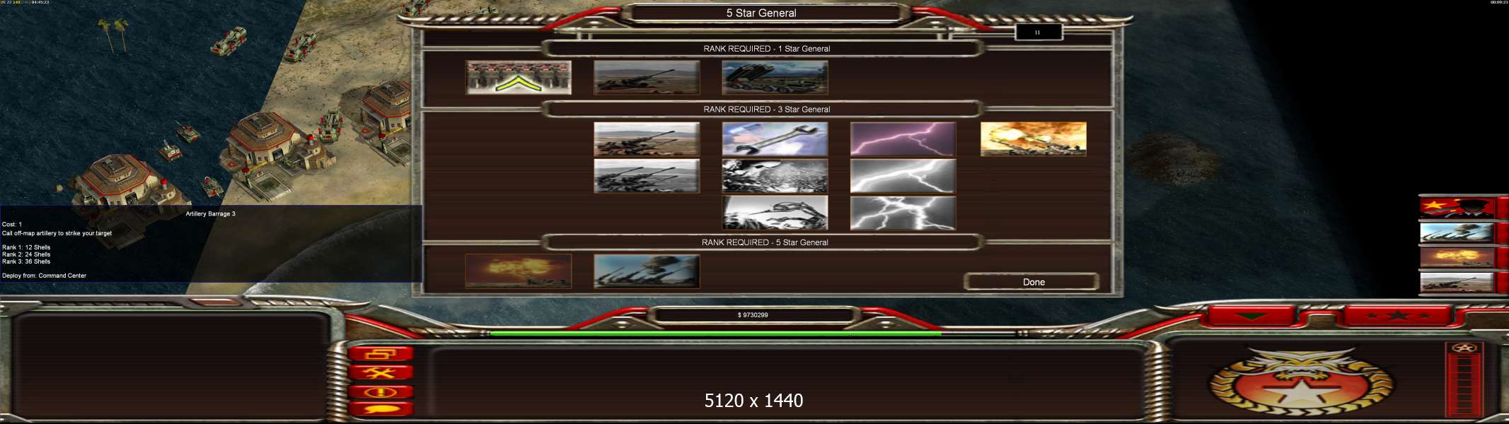This screenshot has width=1509, height=424.
Task: Choose the grayscale wrench icon in bottom row
Action: click(775, 213)
